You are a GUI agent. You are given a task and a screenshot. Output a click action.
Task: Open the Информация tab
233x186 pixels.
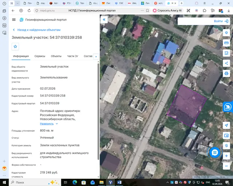pyautogui.click(x=21, y=56)
